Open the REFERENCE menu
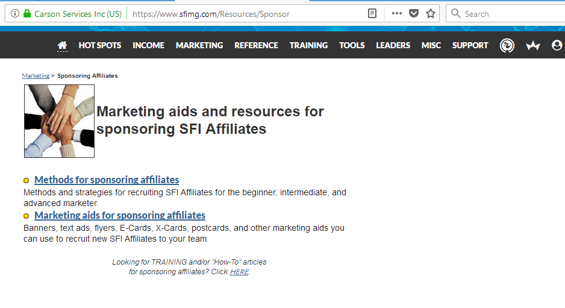The height and width of the screenshot is (308, 565). 256,45
